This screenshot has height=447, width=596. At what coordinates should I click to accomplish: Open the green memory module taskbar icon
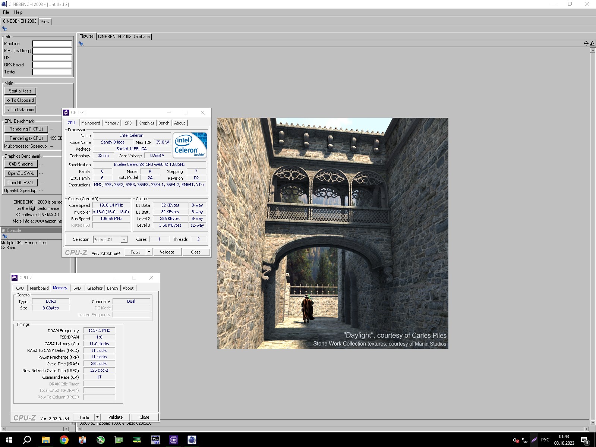pos(137,440)
